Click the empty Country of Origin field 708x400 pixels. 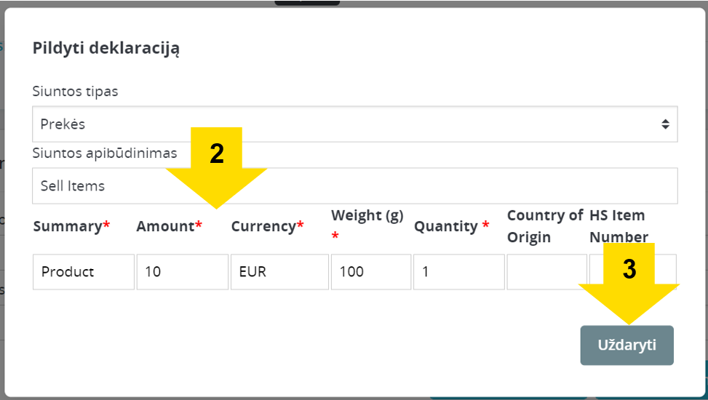546,272
